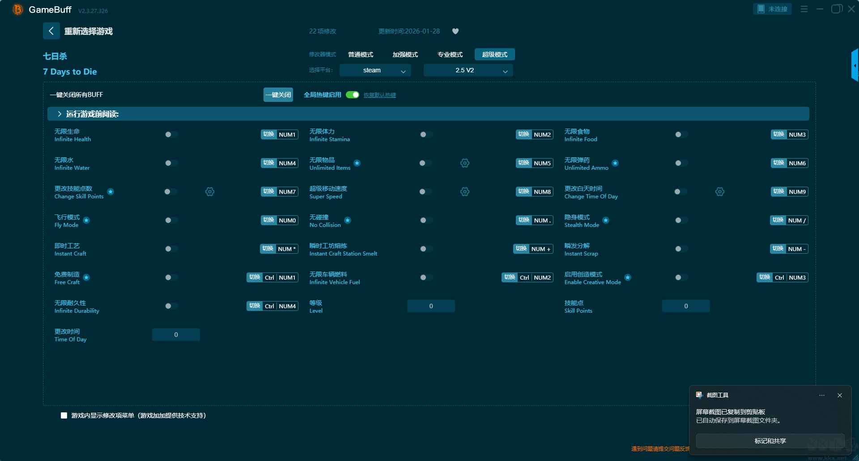Click the back arrow beside 重新选择游戏
The width and height of the screenshot is (859, 461).
click(x=51, y=31)
